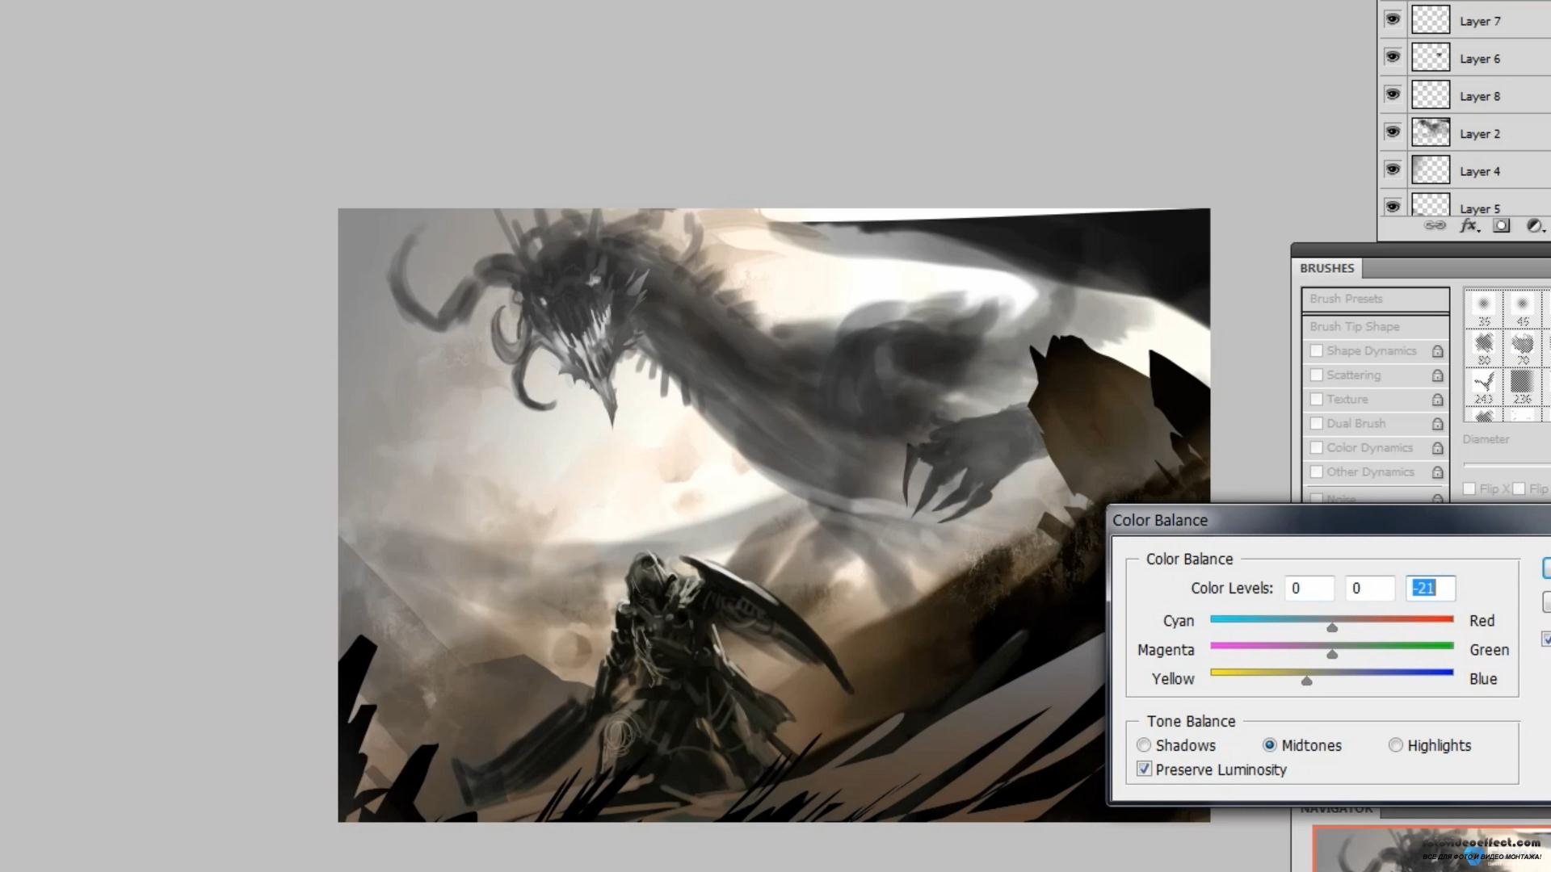This screenshot has height=872, width=1551.
Task: Click the link layers icon
Action: (1435, 226)
